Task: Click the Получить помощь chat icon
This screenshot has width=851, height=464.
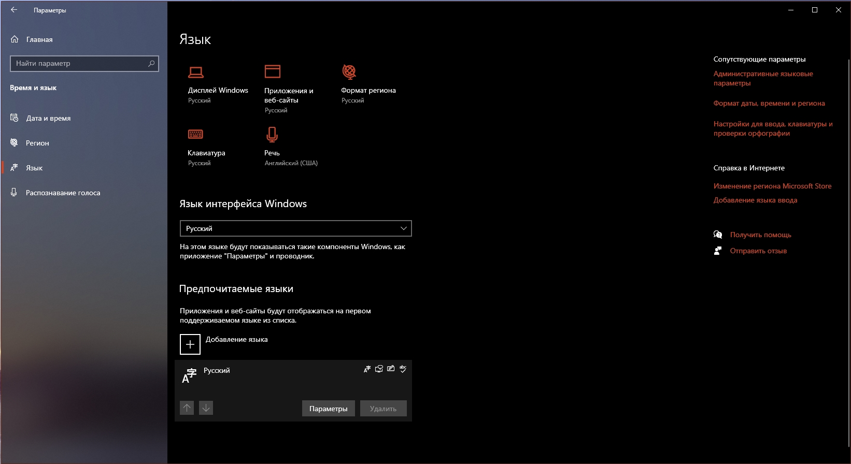Action: 718,235
